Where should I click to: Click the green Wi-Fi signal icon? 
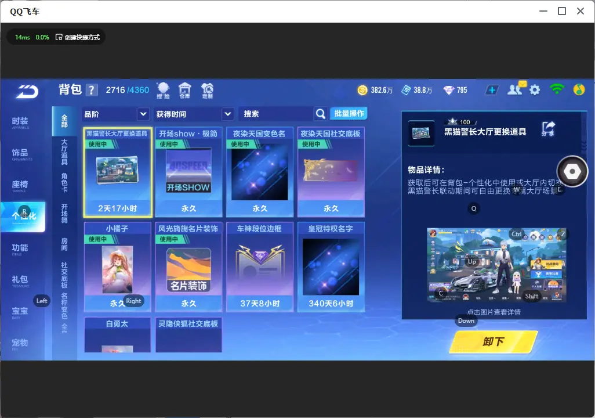(557, 89)
